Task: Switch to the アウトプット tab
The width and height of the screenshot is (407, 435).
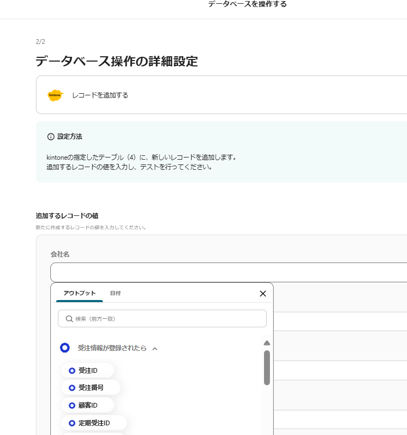Action: point(79,294)
